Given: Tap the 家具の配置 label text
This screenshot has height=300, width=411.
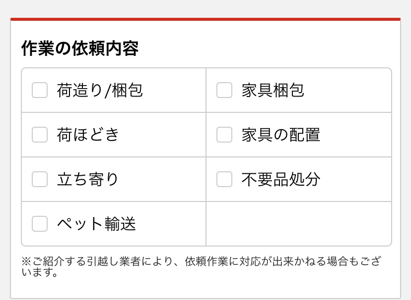Looking at the screenshot, I should (281, 135).
